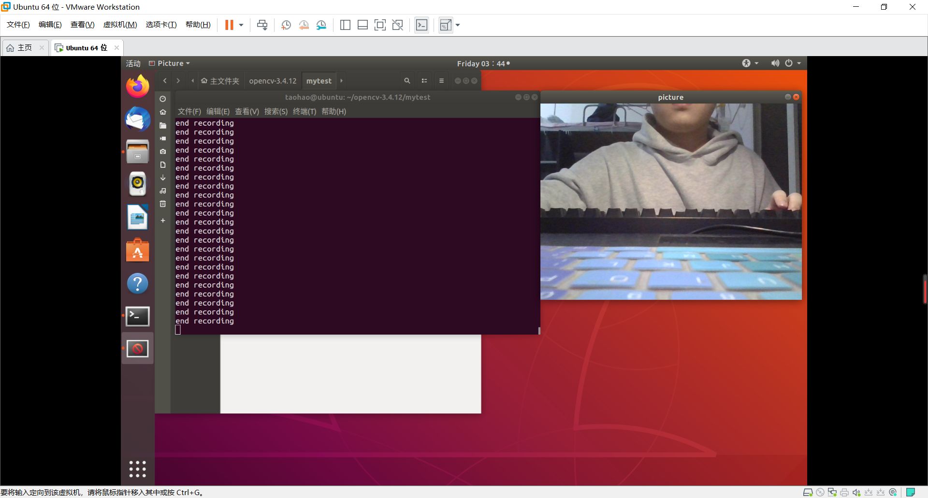Open the VMware 帮助(H) menu
The image size is (928, 498).
[x=198, y=25]
